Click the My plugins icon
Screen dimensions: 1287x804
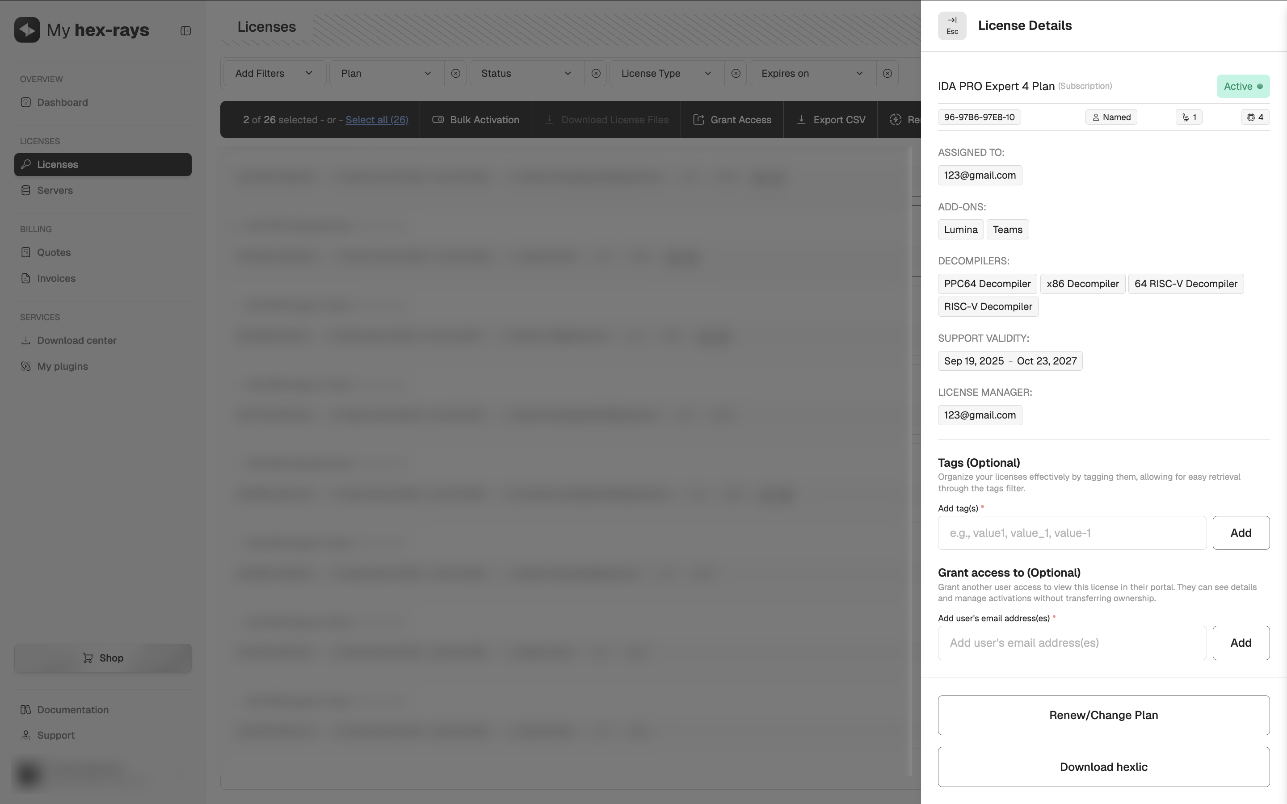(x=27, y=366)
